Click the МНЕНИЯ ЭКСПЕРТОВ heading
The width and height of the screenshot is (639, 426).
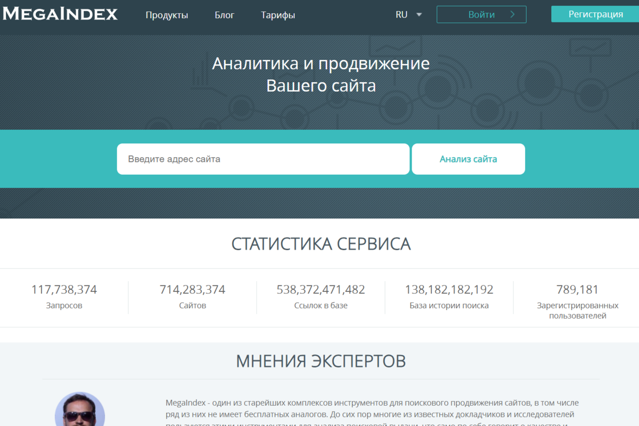click(x=321, y=361)
